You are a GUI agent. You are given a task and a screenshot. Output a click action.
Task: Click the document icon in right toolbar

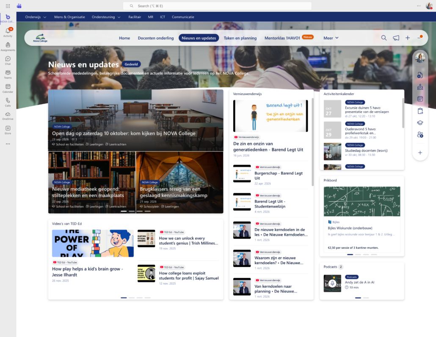coord(420,75)
